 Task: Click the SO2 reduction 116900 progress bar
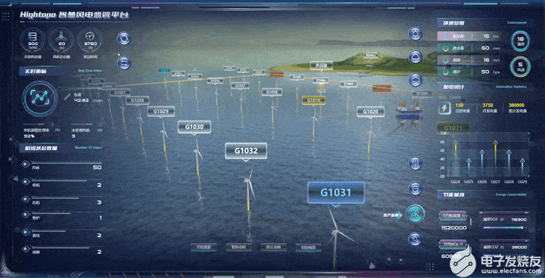click(503, 228)
